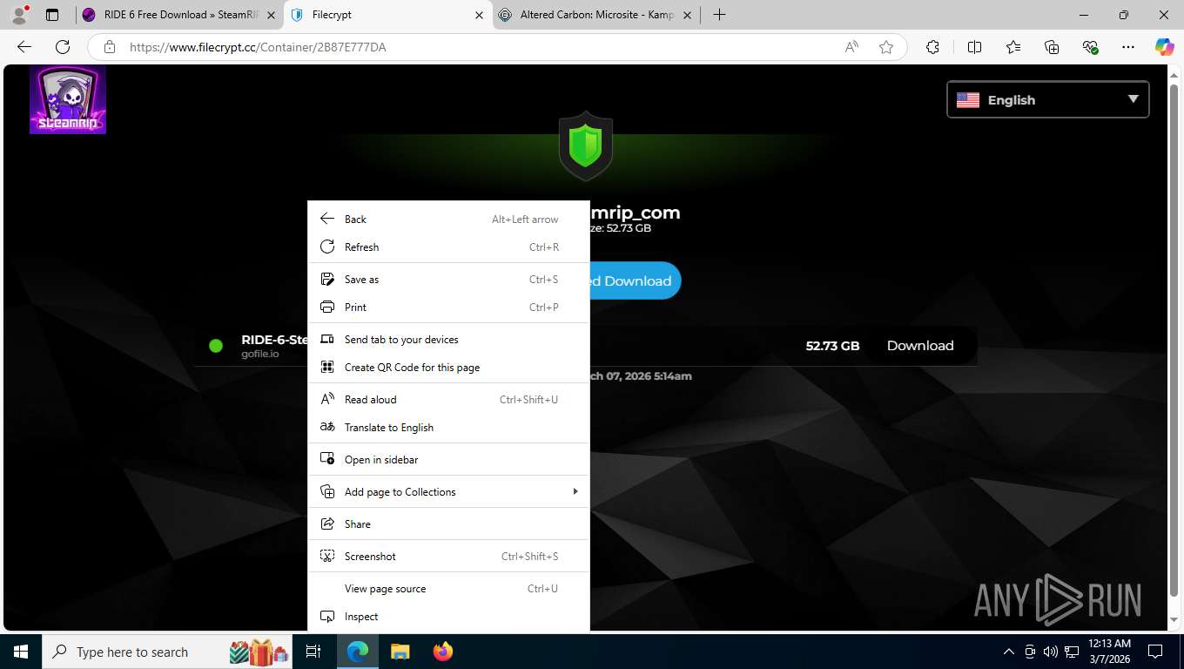The image size is (1184, 669).
Task: Click the 52.73 GB file size text
Action: tap(832, 346)
